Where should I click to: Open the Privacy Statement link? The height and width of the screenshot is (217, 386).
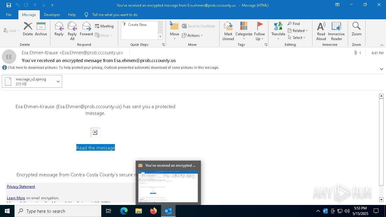[21, 187]
